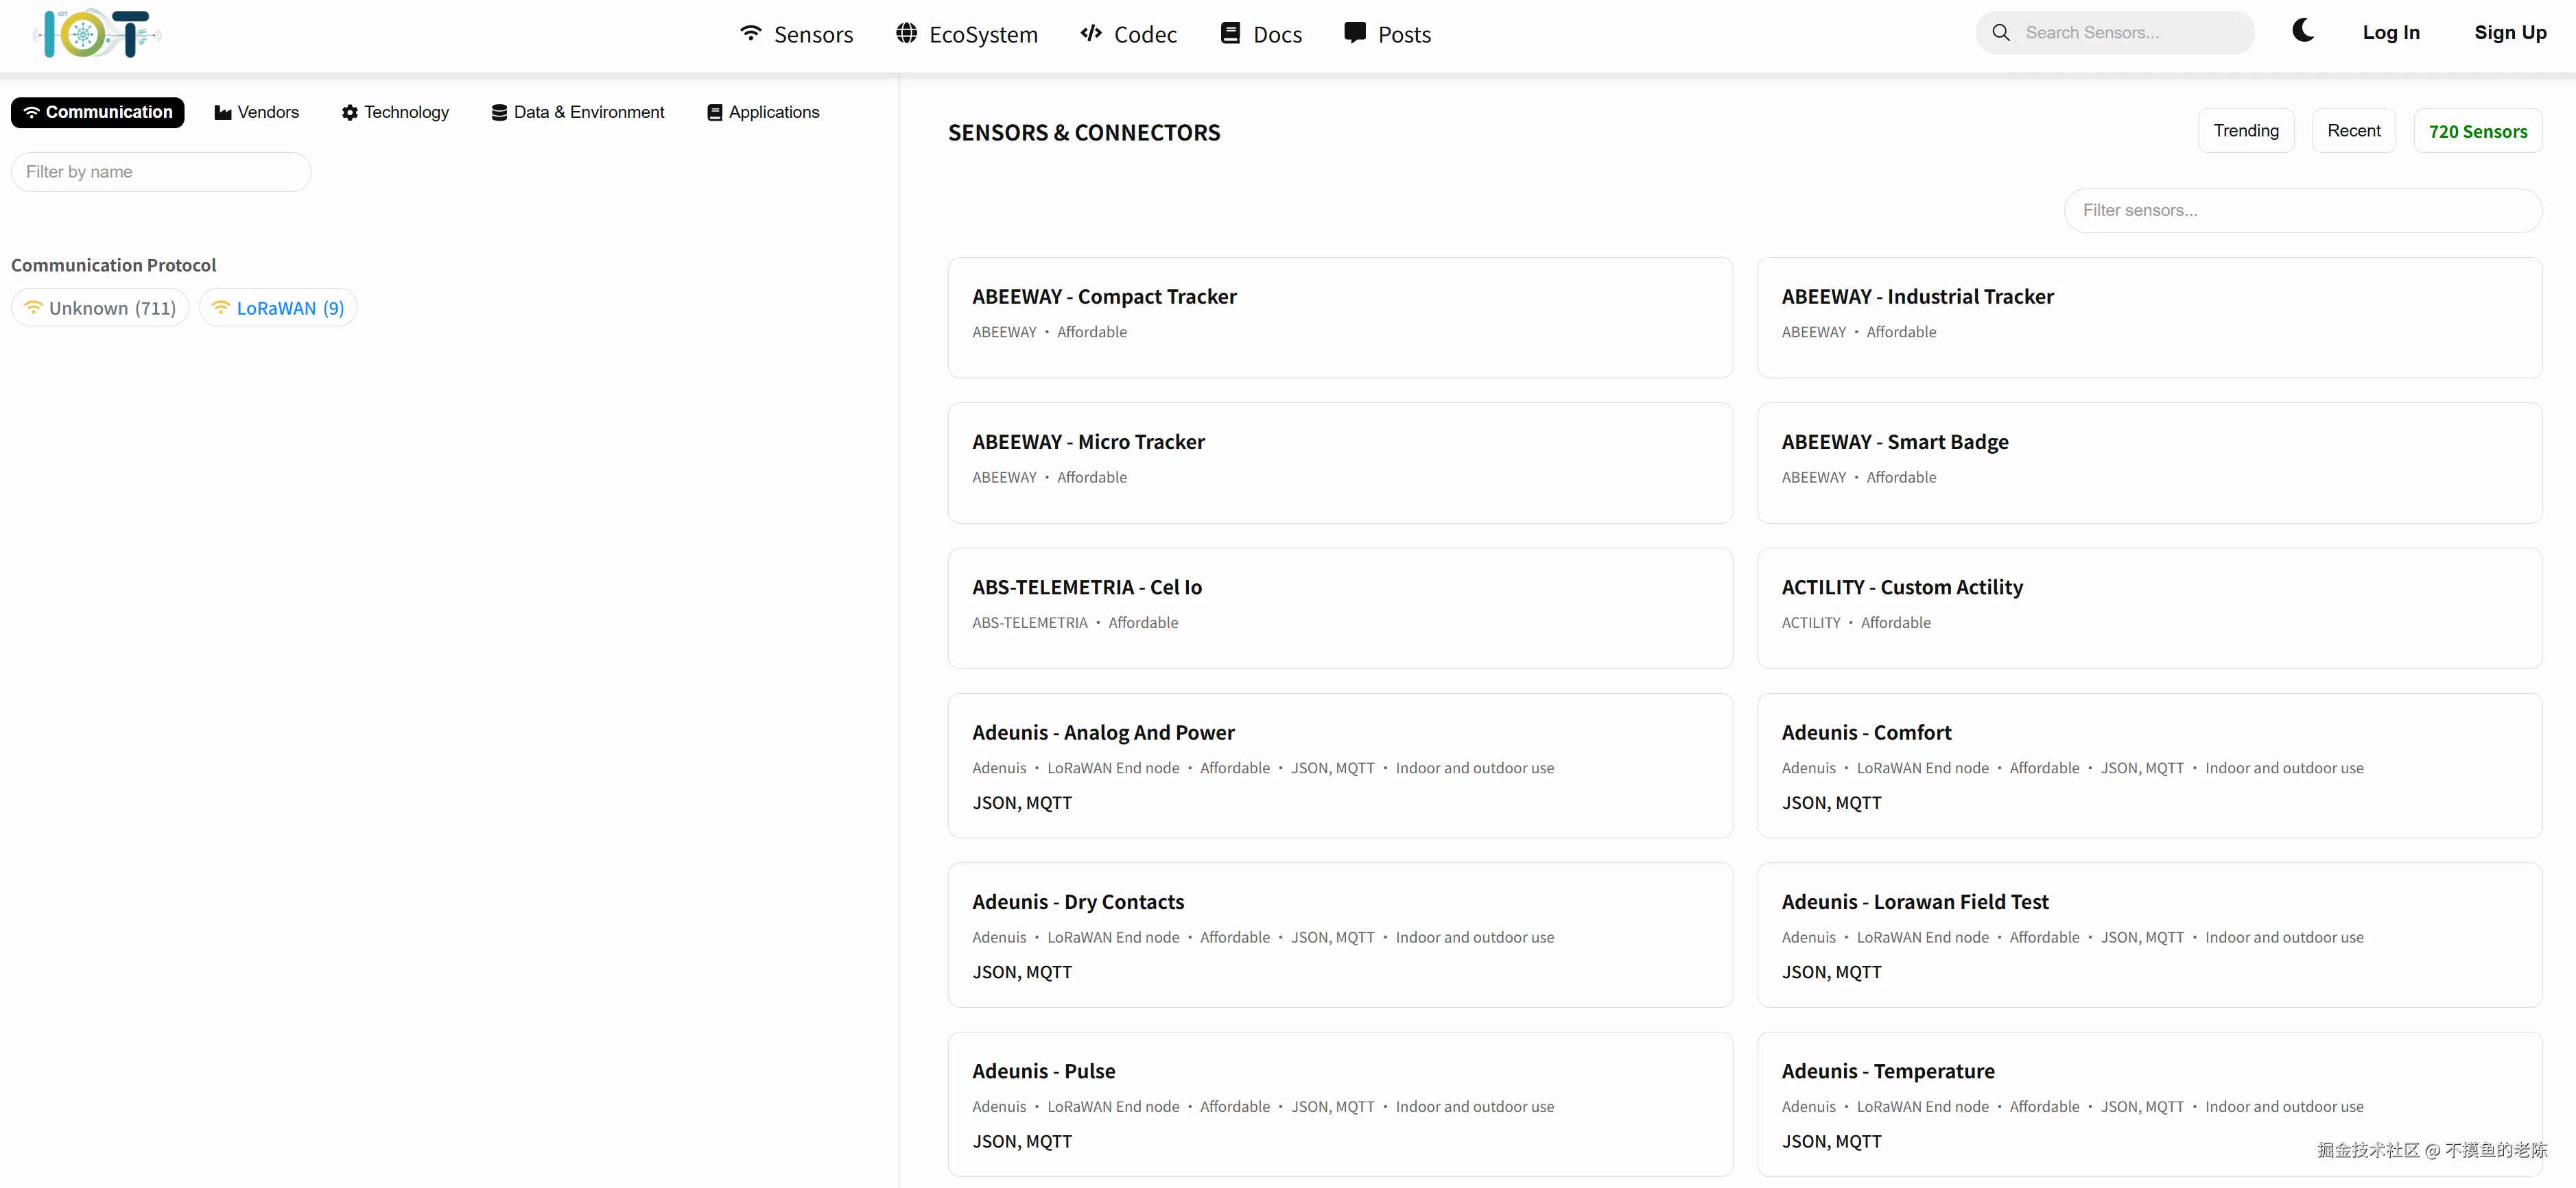Open the Docs section
2576x1188 pixels.
(1261, 34)
